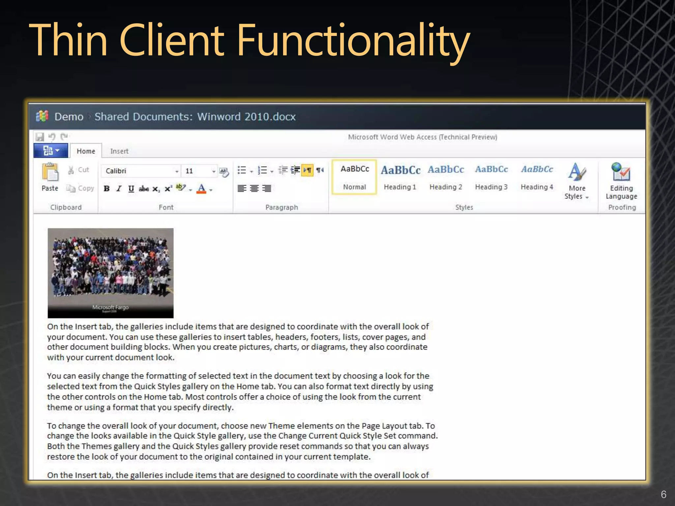Toggle Superscript formatting
Viewport: 675px width, 506px height.
click(x=168, y=188)
